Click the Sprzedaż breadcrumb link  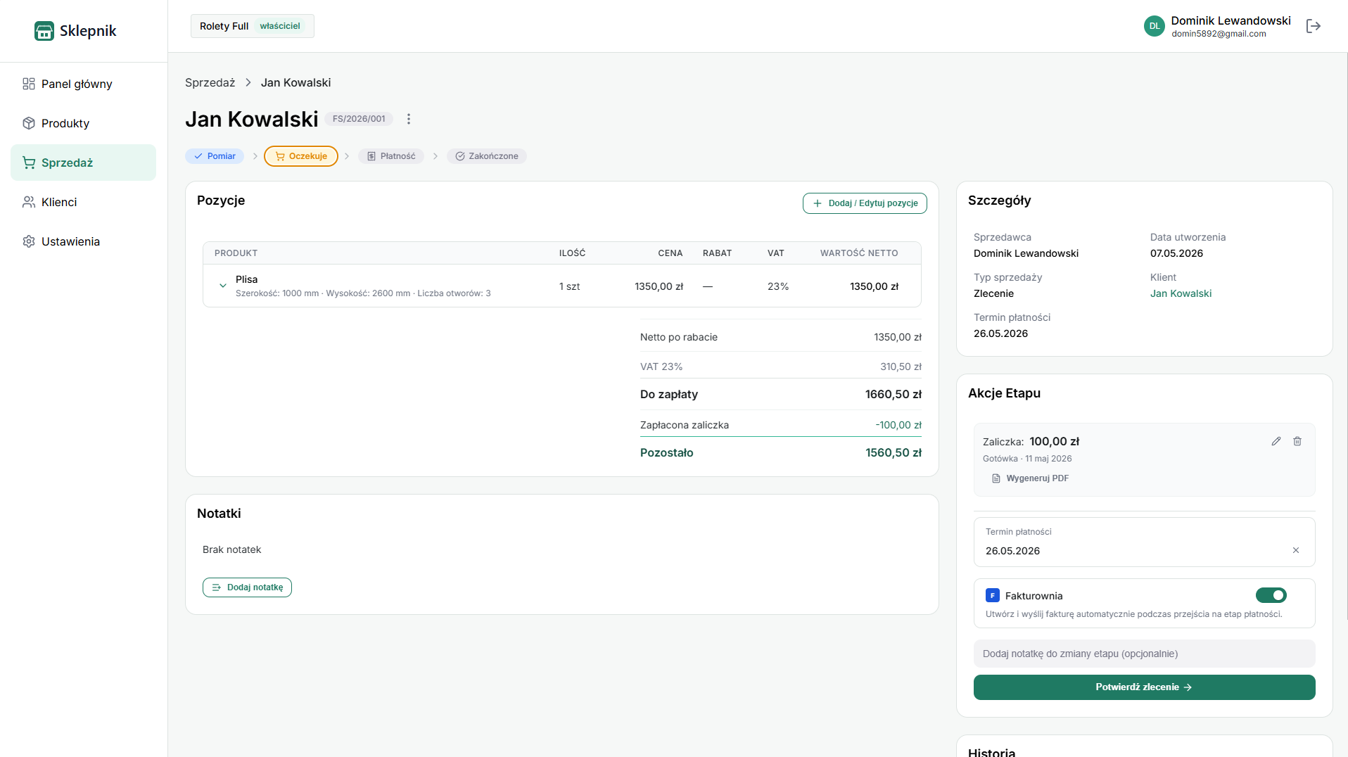pos(210,82)
